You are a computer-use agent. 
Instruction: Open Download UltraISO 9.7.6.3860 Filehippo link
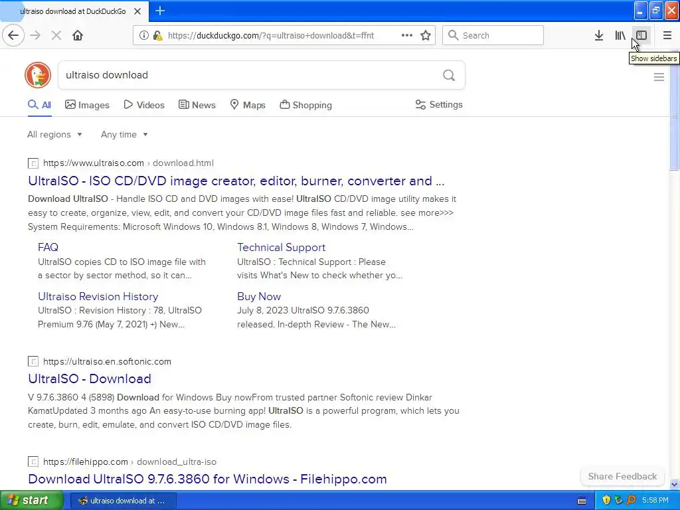(x=207, y=479)
